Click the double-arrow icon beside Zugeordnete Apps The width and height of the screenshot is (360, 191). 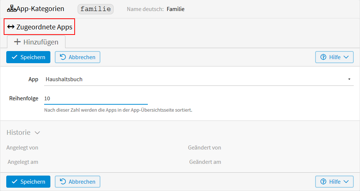pos(11,27)
